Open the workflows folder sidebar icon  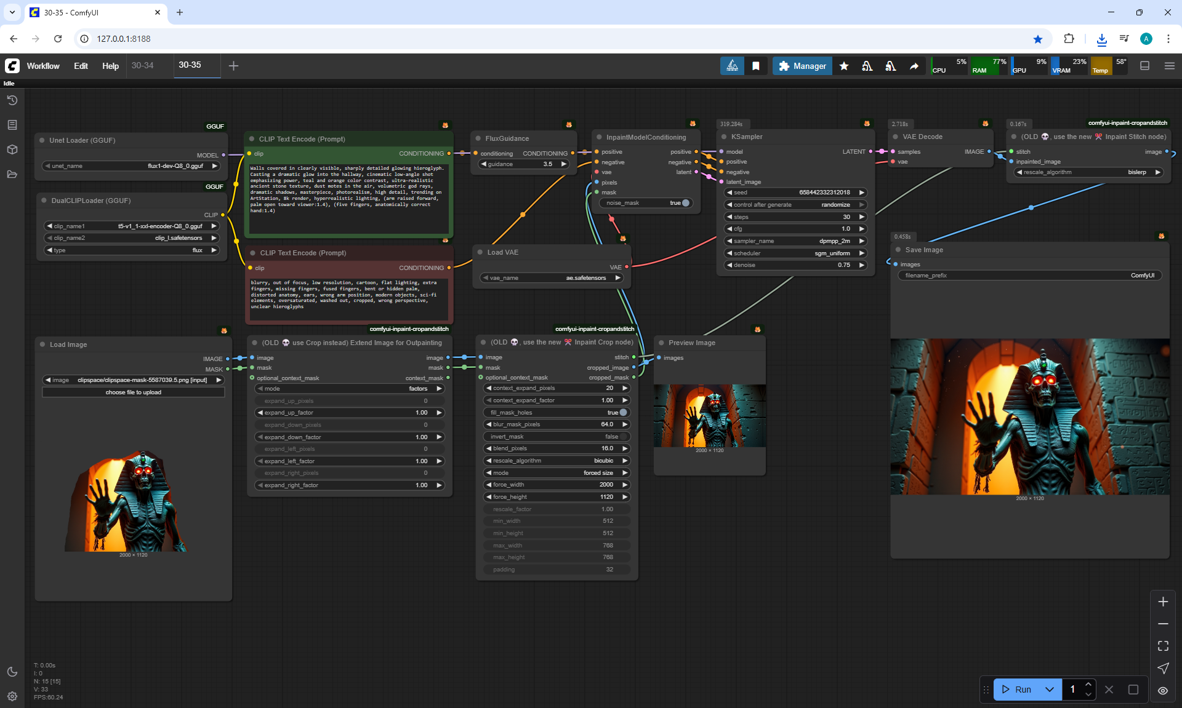(x=12, y=174)
